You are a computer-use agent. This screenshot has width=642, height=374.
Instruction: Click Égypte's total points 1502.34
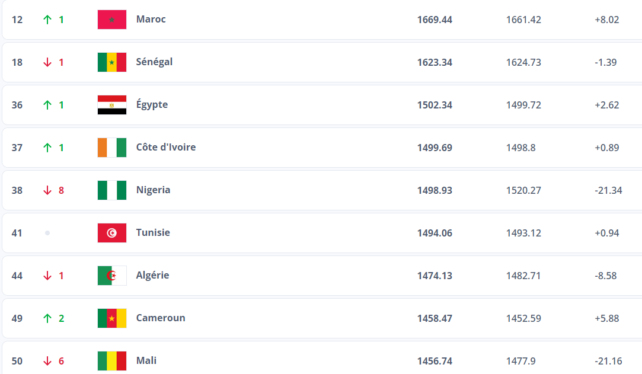[435, 105]
